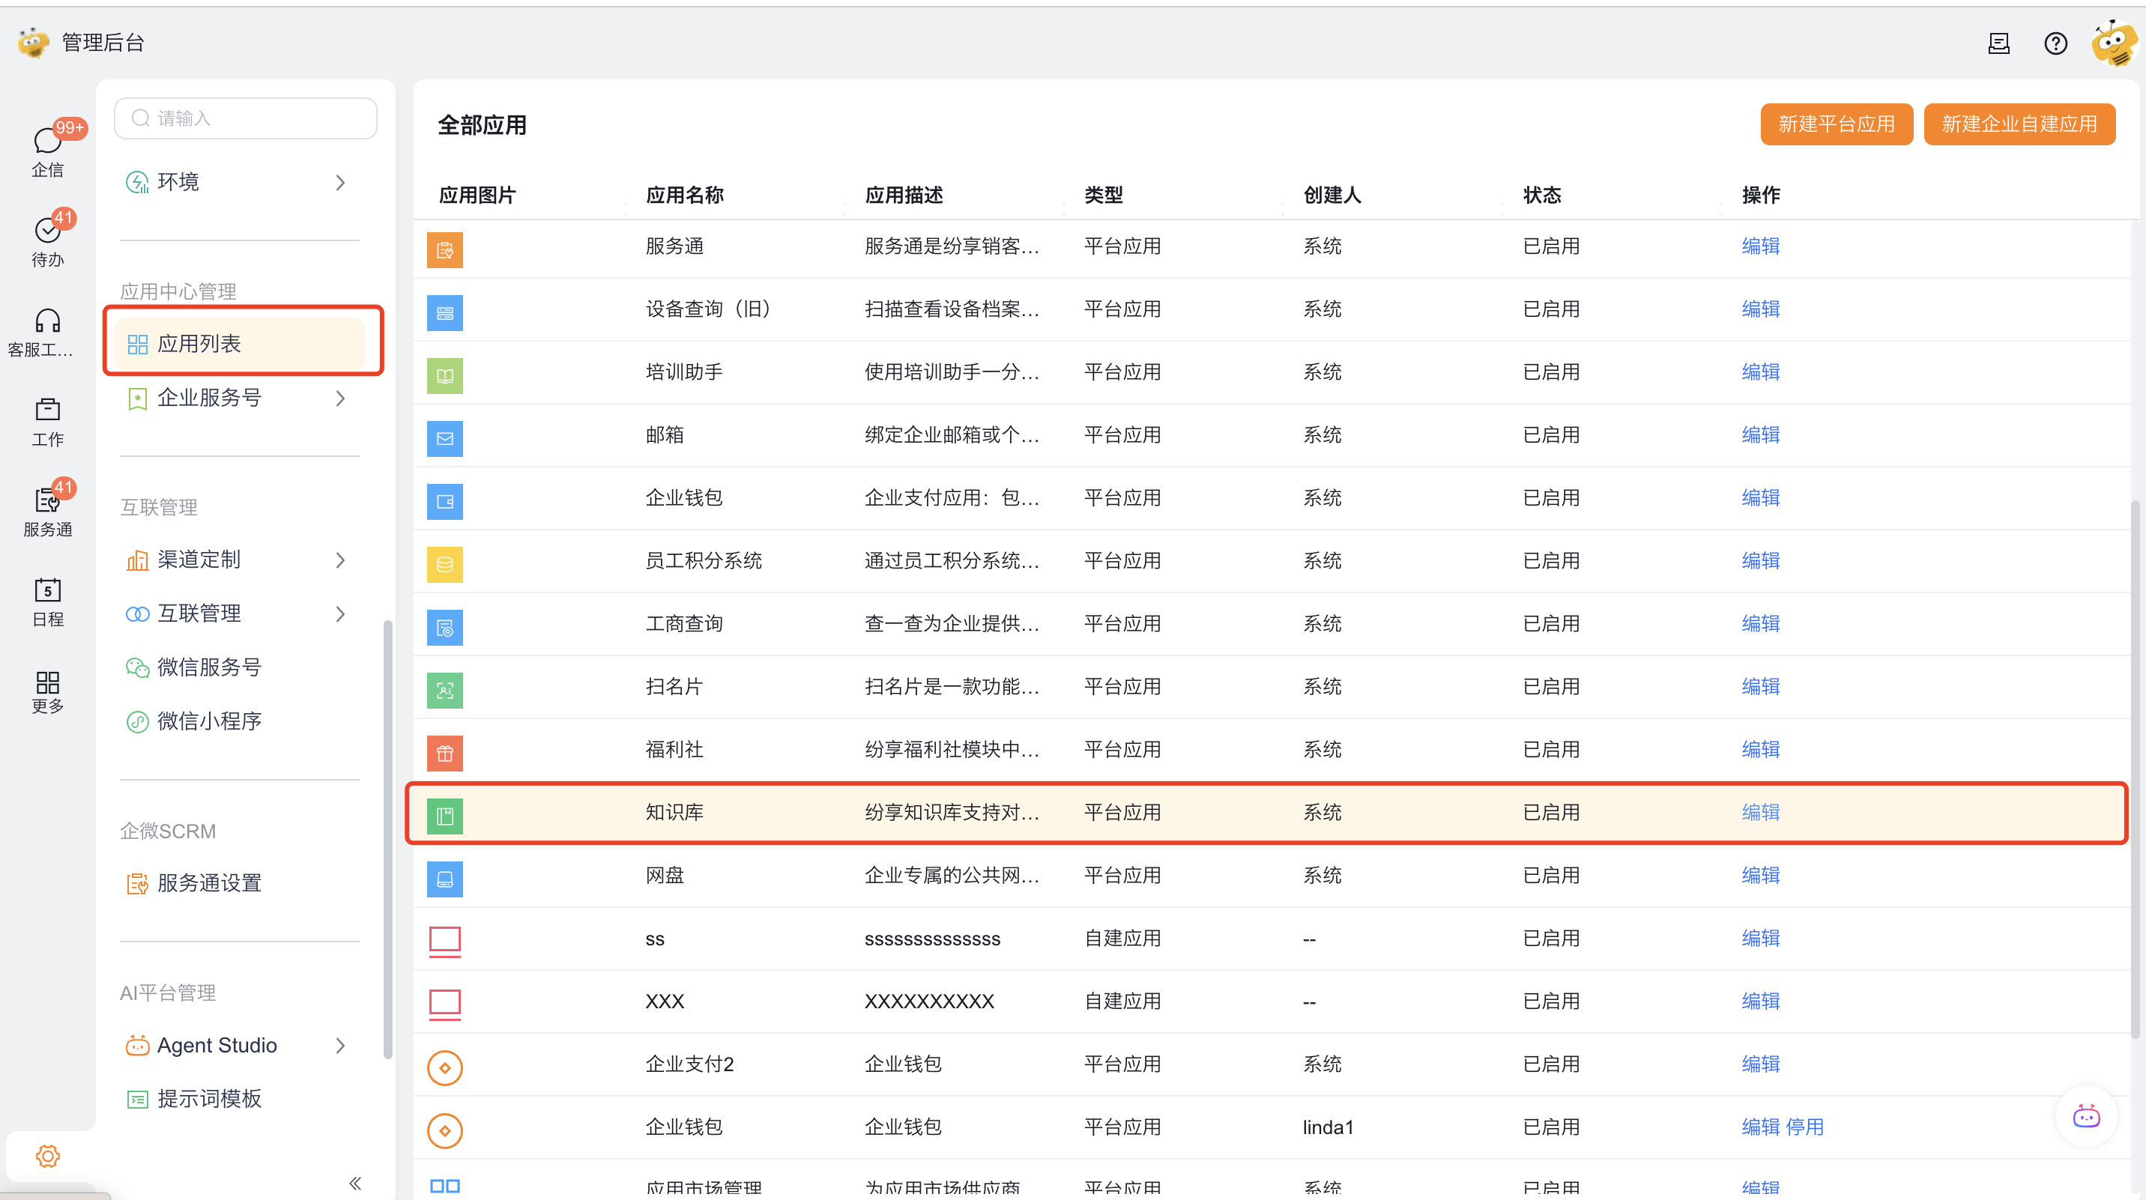Open the floating AI assistant robot icon

(x=2085, y=1116)
